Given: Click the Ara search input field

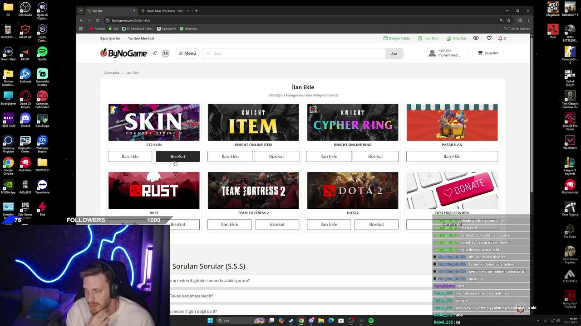Looking at the screenshot, I should (294, 53).
